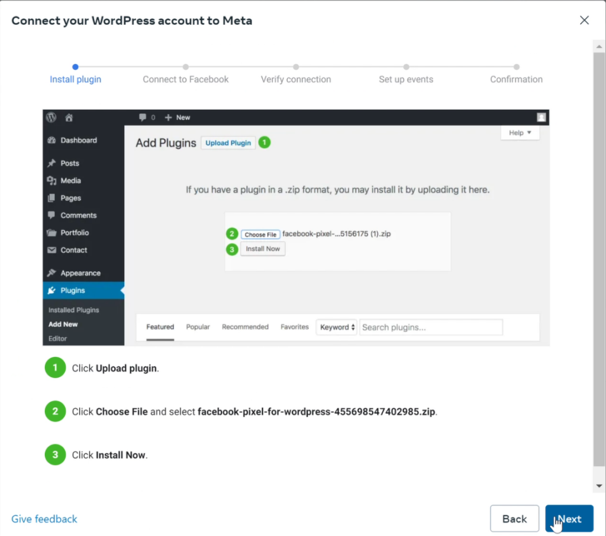Expand the Help dropdown
The image size is (606, 536).
click(x=520, y=133)
